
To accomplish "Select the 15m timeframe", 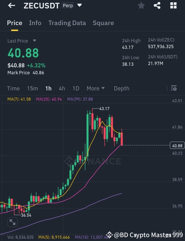I will click(x=32, y=88).
